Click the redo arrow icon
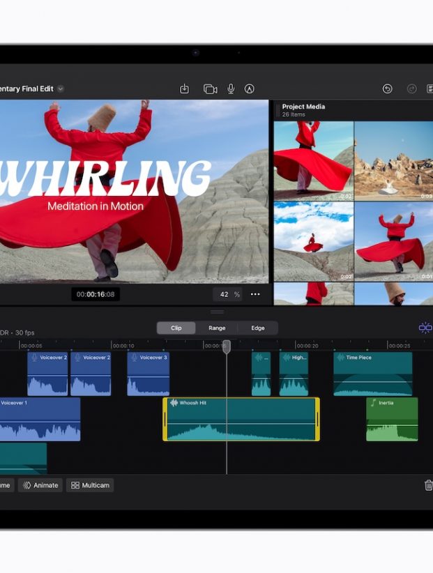Viewport: 433px width, 573px height. tap(411, 89)
